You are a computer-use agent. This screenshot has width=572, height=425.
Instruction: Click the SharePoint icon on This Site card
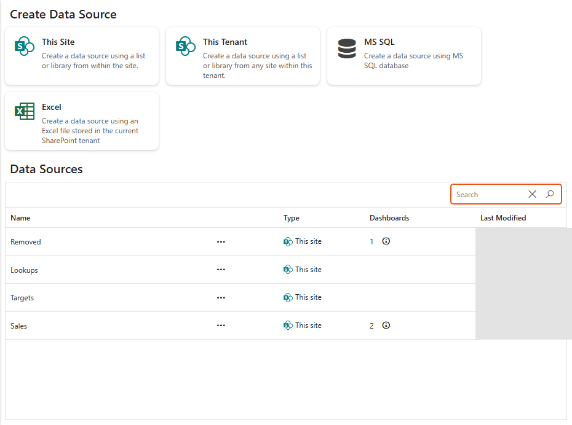coord(25,46)
